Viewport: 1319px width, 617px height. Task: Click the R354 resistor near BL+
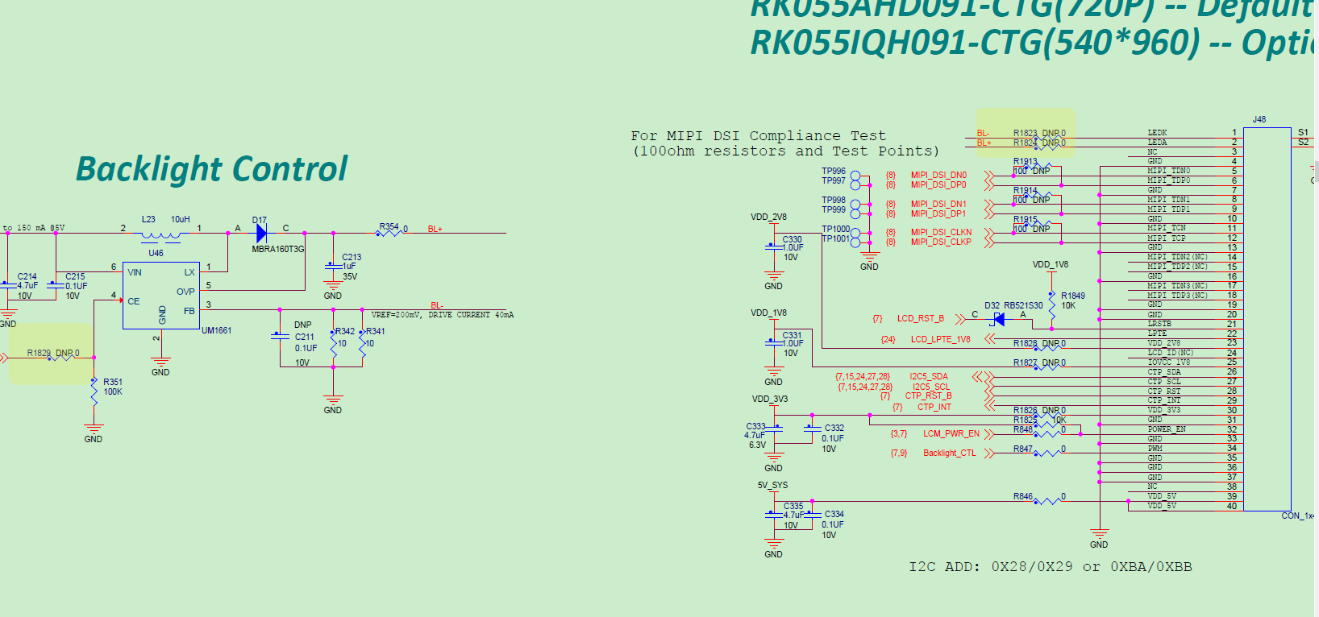pos(389,233)
